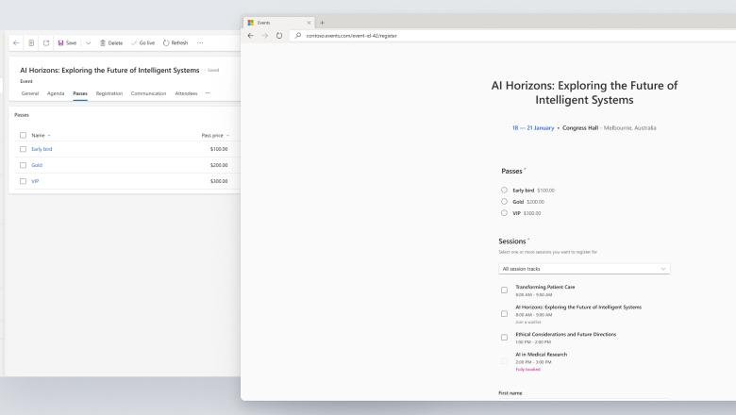Choose the Gold pass radio button
Viewport: 736px width, 415px height.
pyautogui.click(x=504, y=201)
